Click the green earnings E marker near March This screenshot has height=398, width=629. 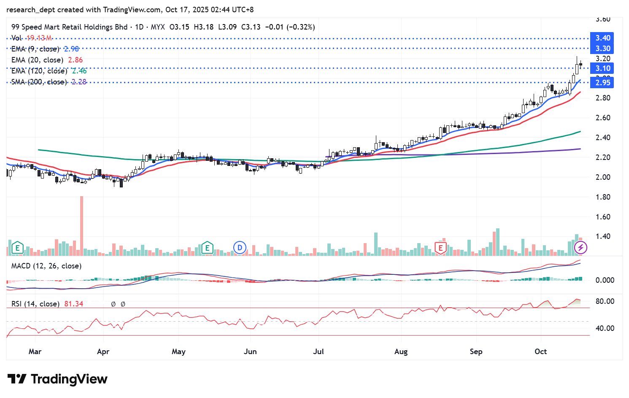[17, 248]
